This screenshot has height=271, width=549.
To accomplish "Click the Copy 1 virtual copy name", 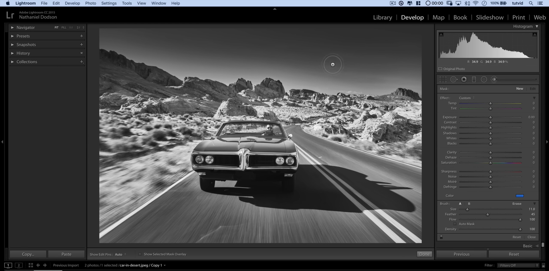I will tap(156, 265).
